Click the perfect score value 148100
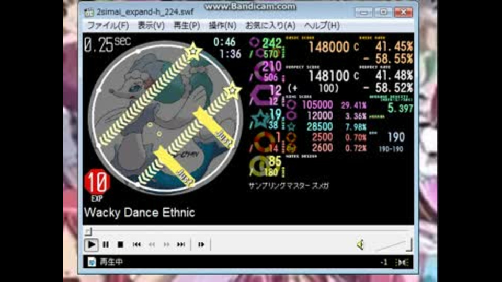Screen dimensions: 502x282 coord(329,76)
